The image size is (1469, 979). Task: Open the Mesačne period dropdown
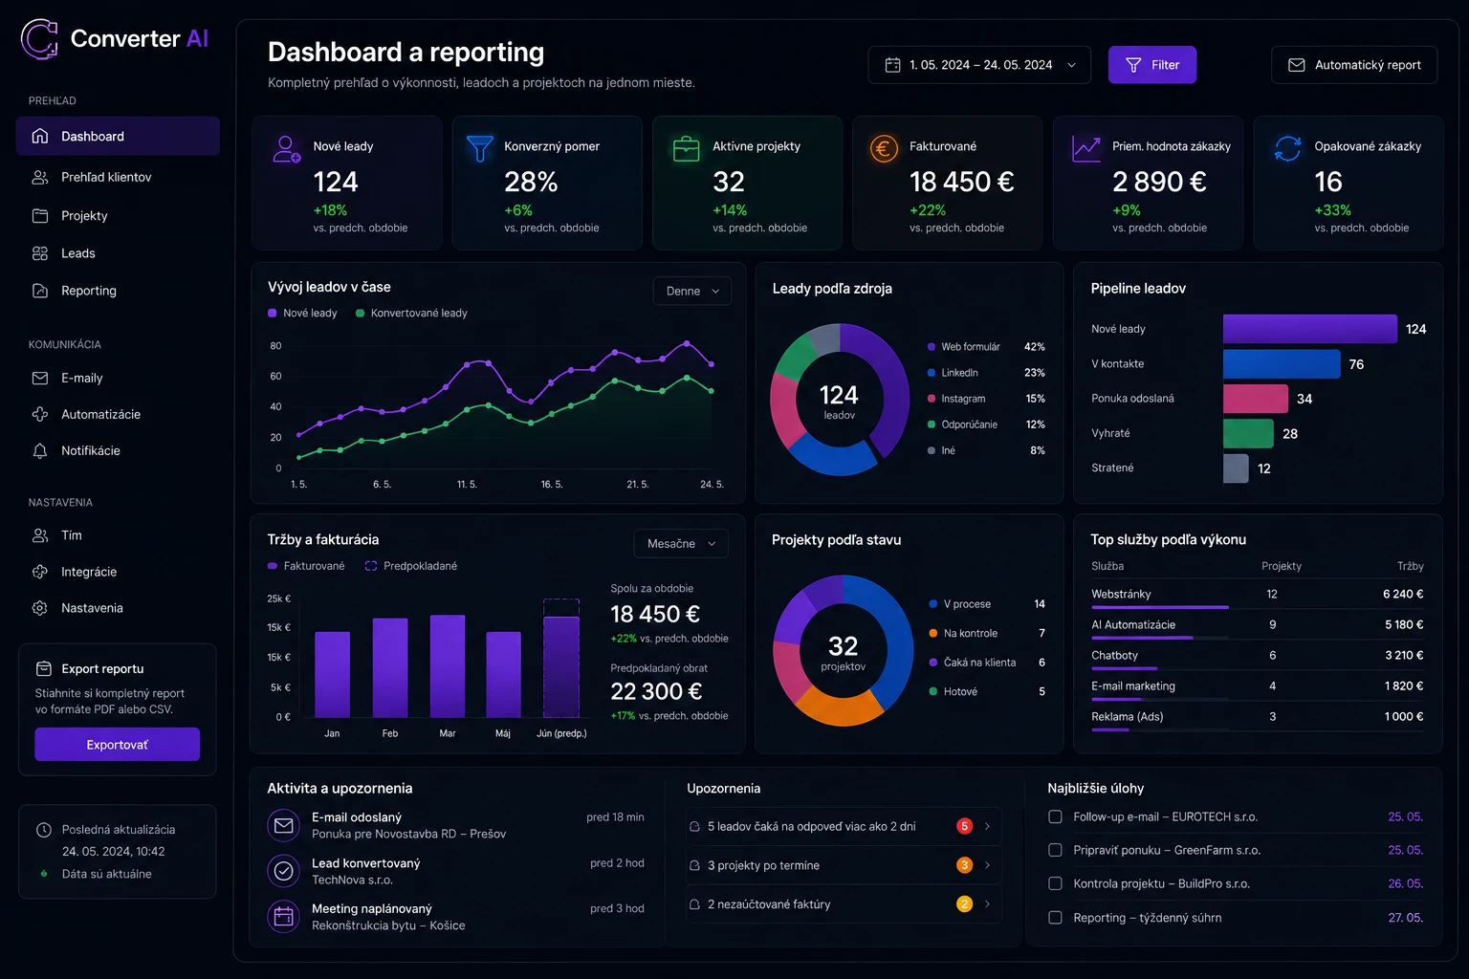pos(681,543)
